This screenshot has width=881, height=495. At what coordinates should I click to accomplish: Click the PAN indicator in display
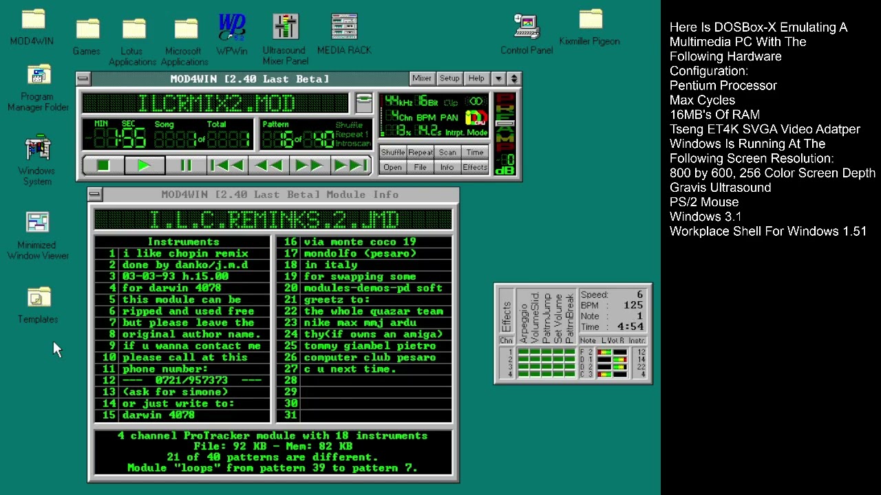pos(449,118)
